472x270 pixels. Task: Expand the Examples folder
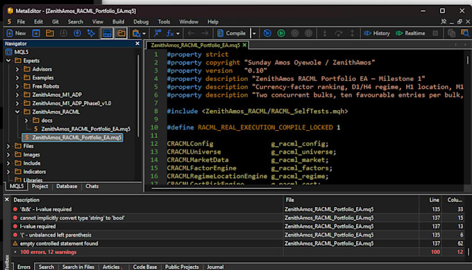[x=17, y=78]
